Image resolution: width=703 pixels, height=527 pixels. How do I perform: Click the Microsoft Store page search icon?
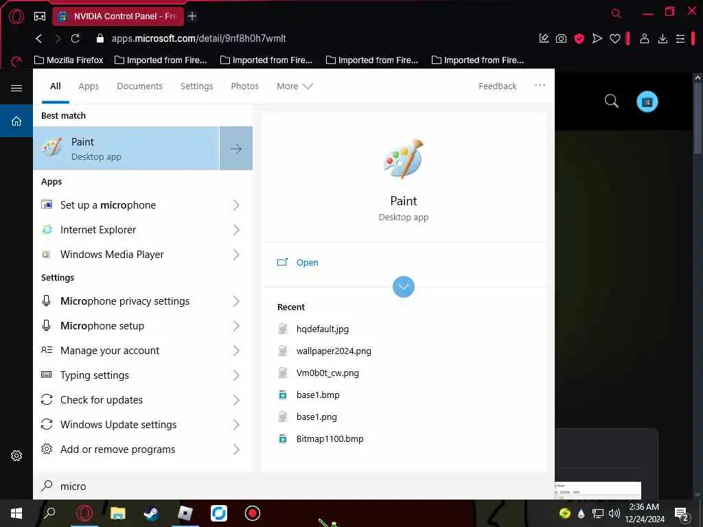pos(612,102)
